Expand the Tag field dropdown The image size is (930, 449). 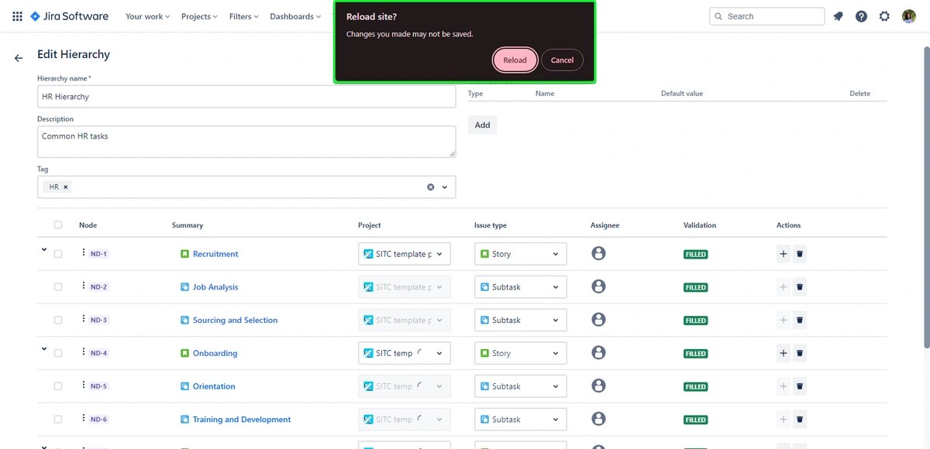(443, 187)
